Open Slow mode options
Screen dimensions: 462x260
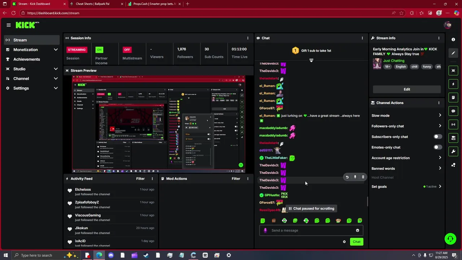tap(407, 116)
